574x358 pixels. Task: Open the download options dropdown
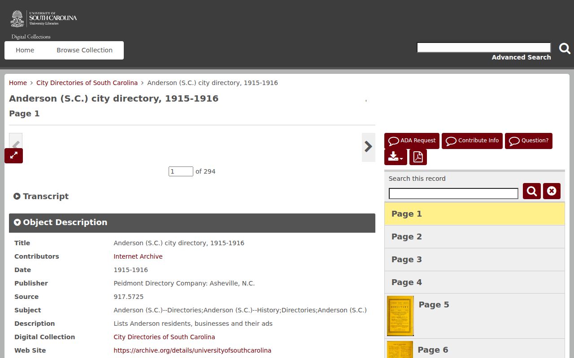[x=396, y=157]
